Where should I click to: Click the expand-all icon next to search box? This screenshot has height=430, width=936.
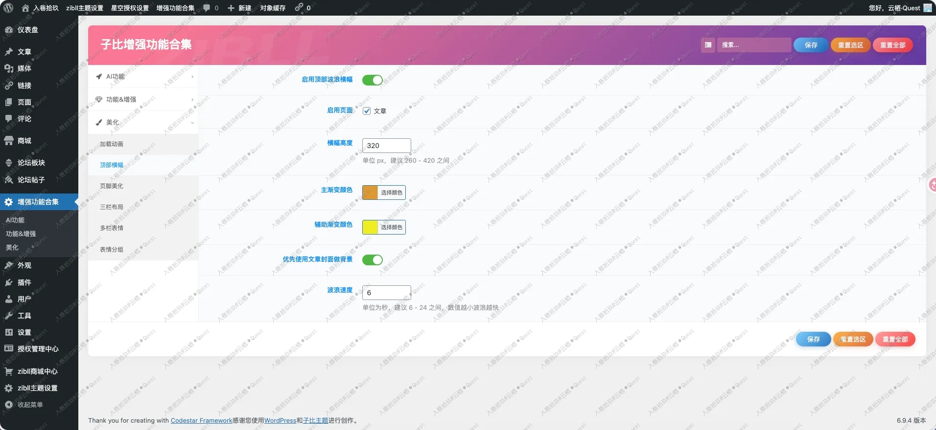point(708,45)
